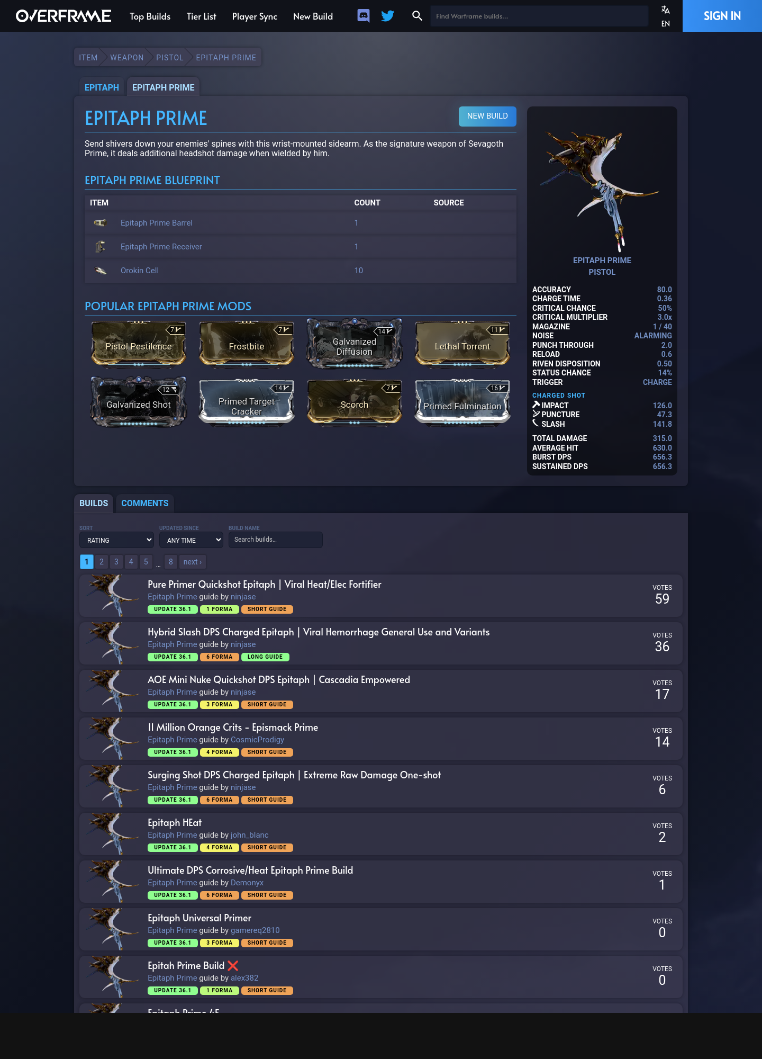
Task: Open the language translate icon
Action: pyautogui.click(x=666, y=10)
